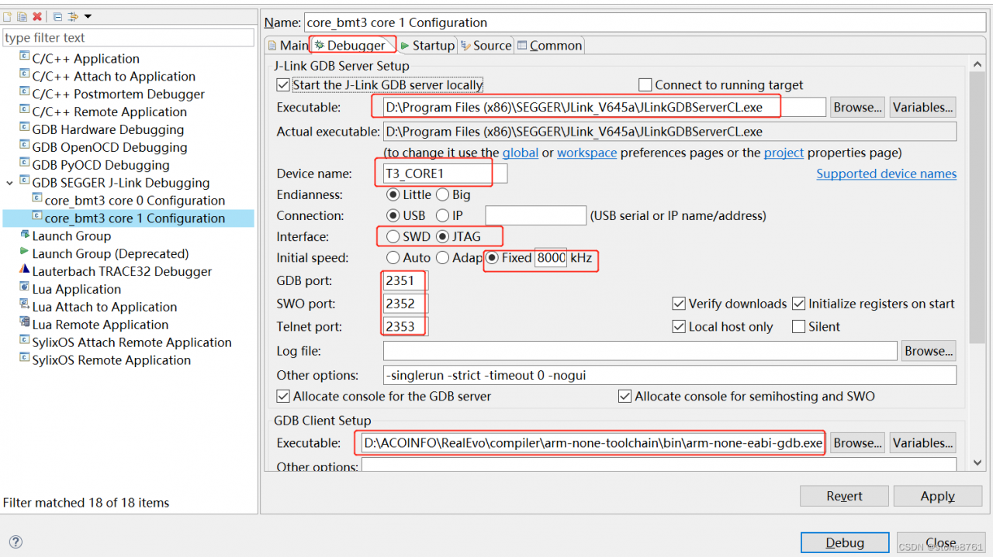This screenshot has width=993, height=557.
Task: Click the Lua Attach to Application icon
Action: 25,305
